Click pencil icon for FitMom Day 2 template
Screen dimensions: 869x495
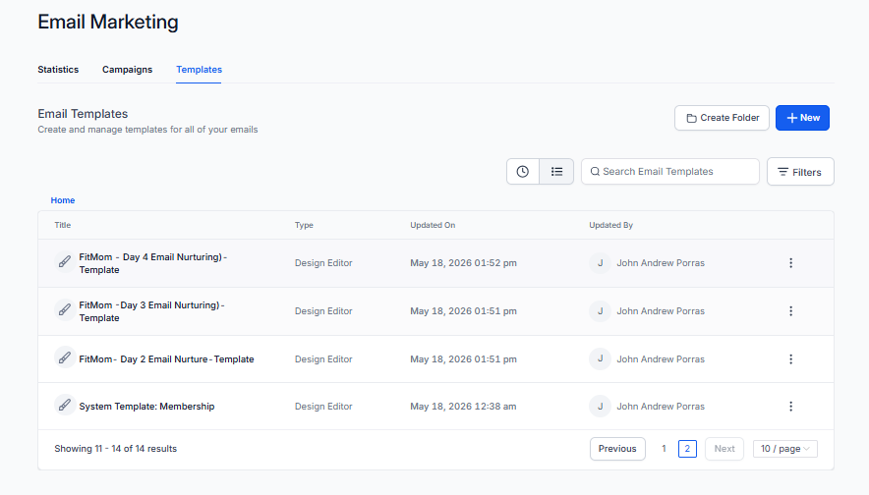point(65,357)
